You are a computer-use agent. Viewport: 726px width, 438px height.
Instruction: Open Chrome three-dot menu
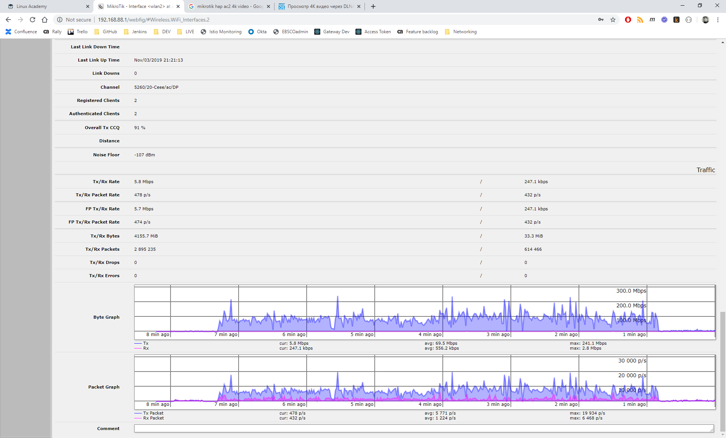pos(718,20)
